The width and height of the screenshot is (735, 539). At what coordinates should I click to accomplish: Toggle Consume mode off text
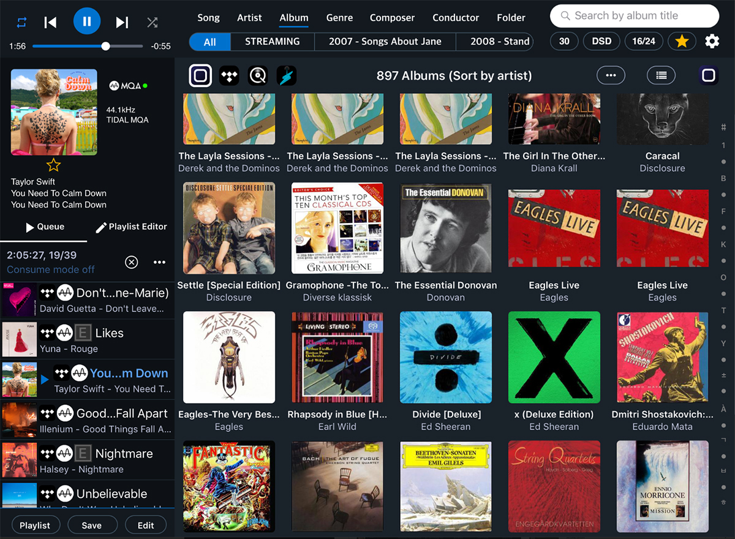point(51,269)
